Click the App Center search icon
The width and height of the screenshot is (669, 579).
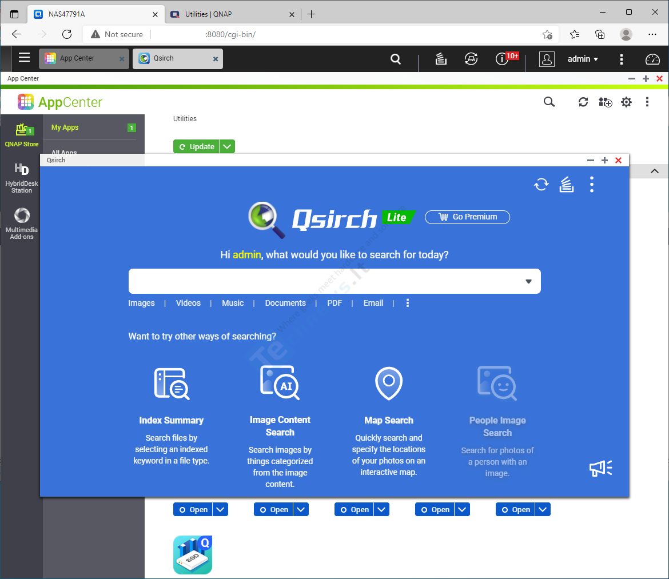coord(549,102)
